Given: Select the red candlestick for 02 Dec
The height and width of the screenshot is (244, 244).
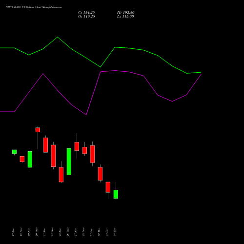Looking at the screenshot, I should click(x=100, y=174).
